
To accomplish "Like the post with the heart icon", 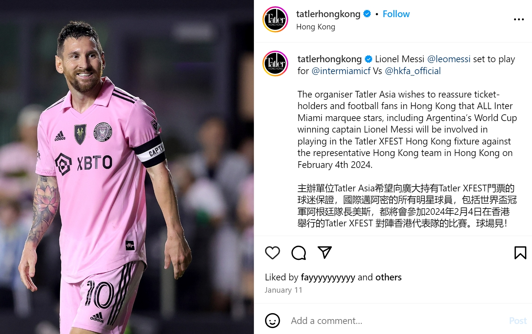I will pyautogui.click(x=272, y=253).
